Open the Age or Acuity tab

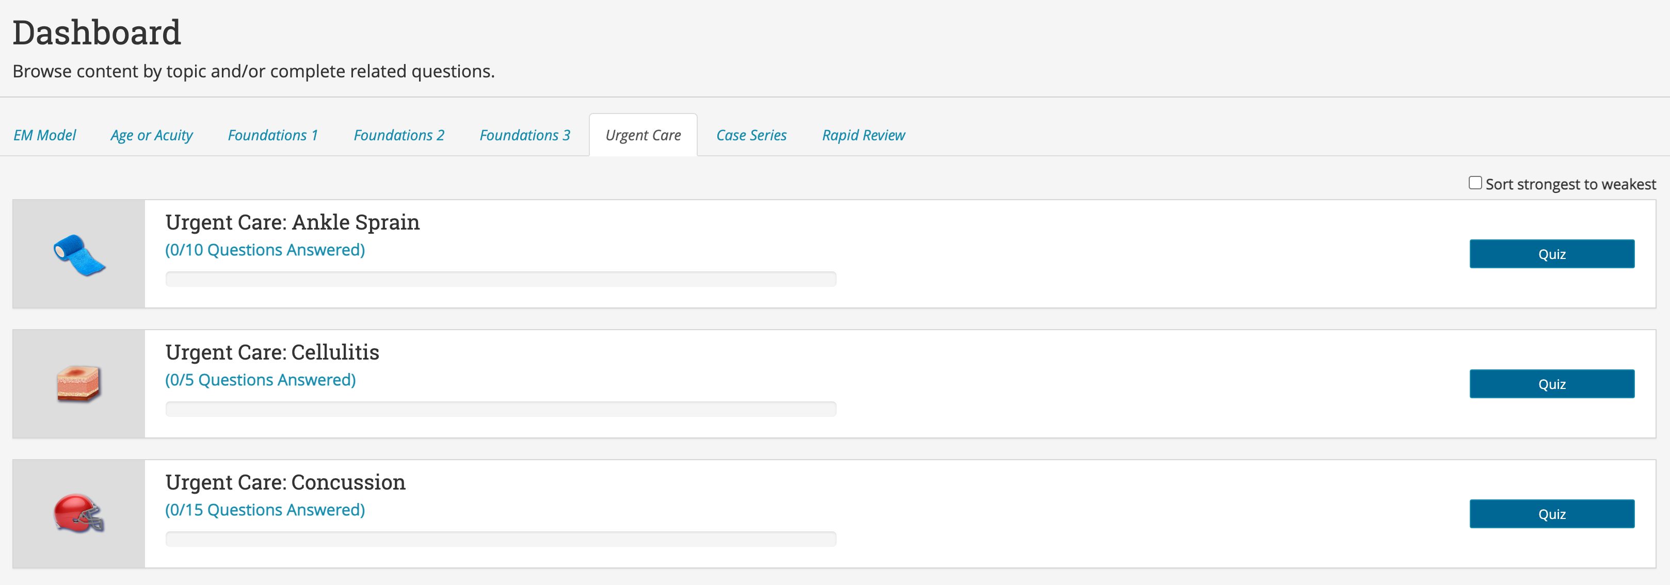tap(151, 135)
